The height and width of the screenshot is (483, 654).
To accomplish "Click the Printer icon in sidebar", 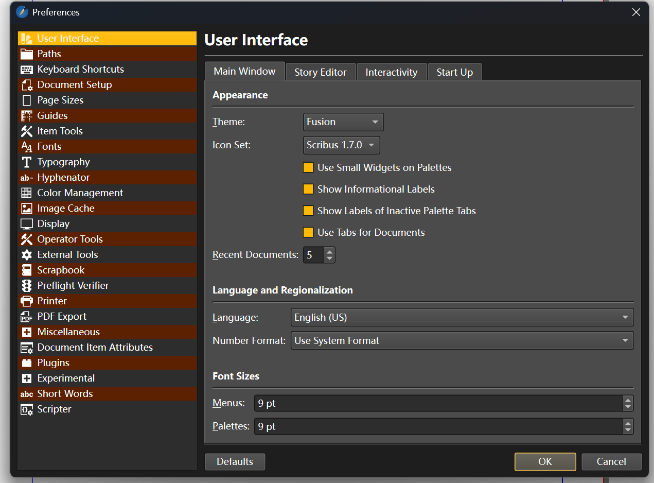I will point(27,301).
